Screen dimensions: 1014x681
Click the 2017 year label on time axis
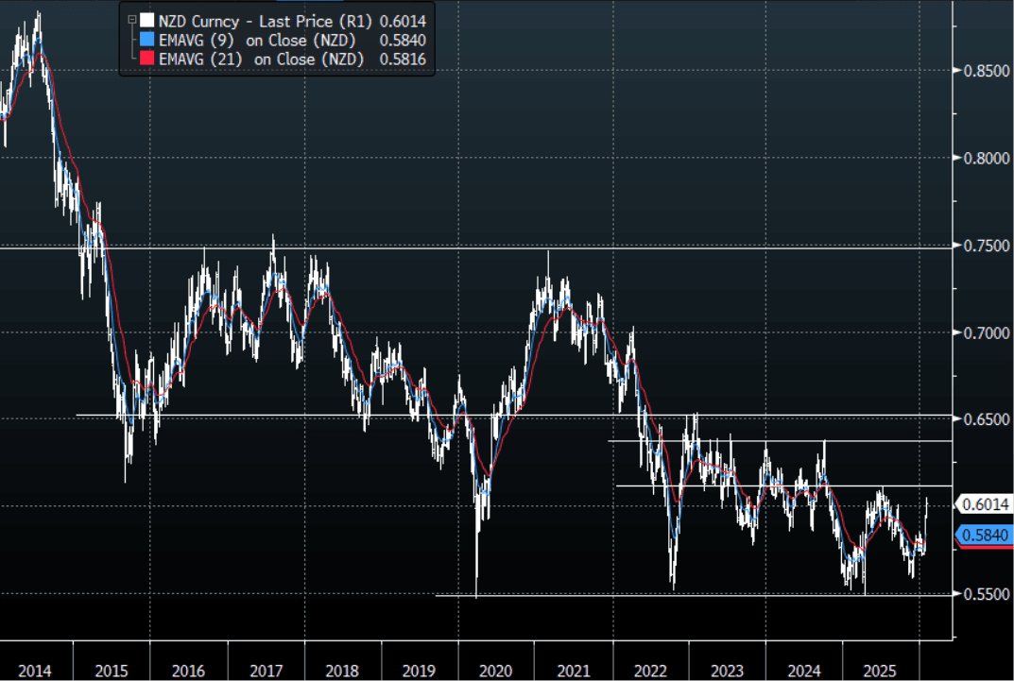266,671
